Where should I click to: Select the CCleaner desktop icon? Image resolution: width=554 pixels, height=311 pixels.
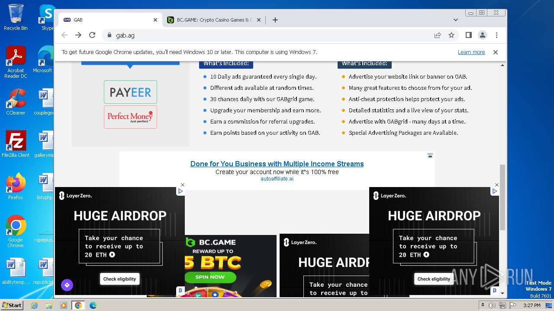click(16, 102)
